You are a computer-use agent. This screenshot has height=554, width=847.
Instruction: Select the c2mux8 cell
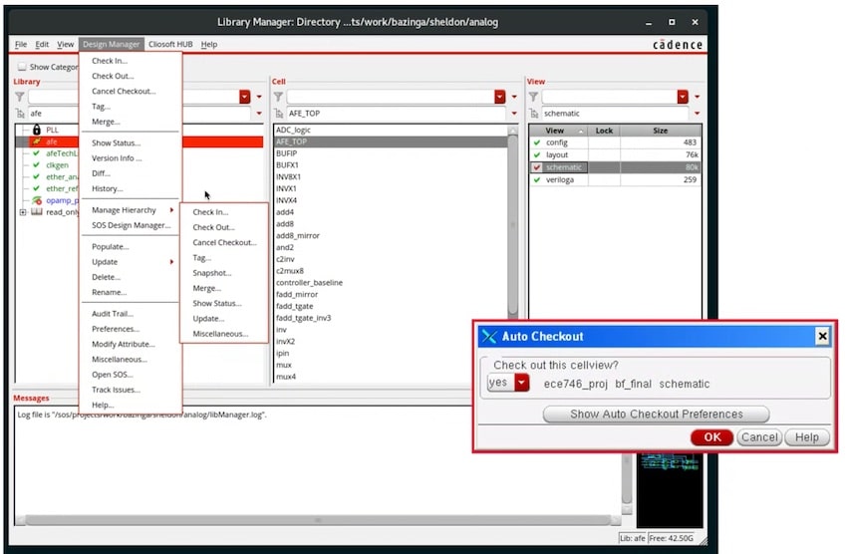pos(290,271)
